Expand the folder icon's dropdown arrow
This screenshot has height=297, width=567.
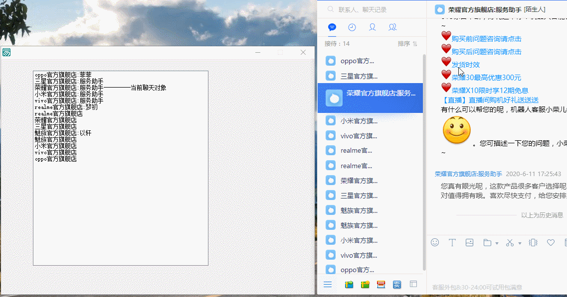[x=497, y=243]
